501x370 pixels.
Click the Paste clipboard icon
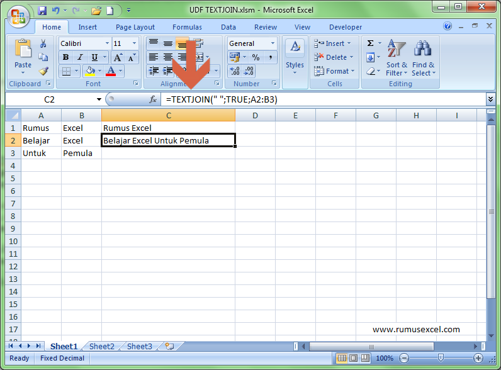tap(23, 49)
